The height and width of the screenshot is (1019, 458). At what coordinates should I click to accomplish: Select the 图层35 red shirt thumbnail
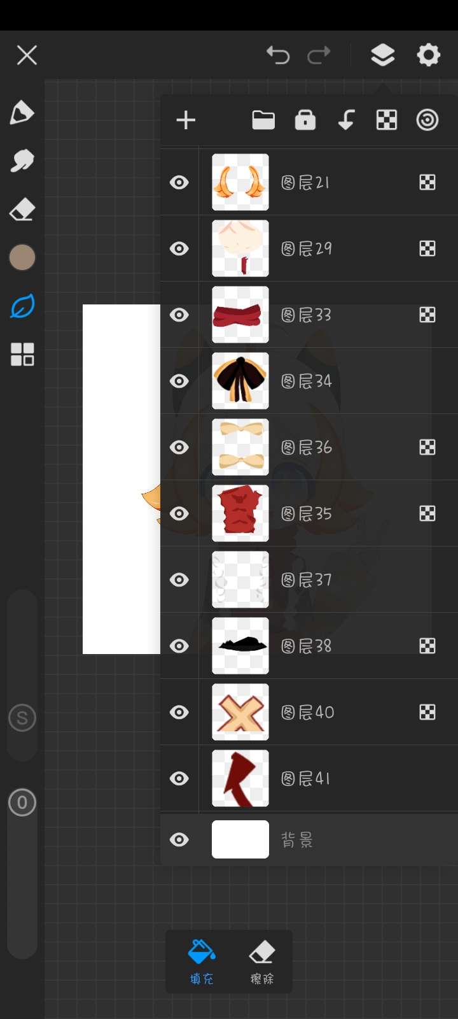tap(240, 513)
